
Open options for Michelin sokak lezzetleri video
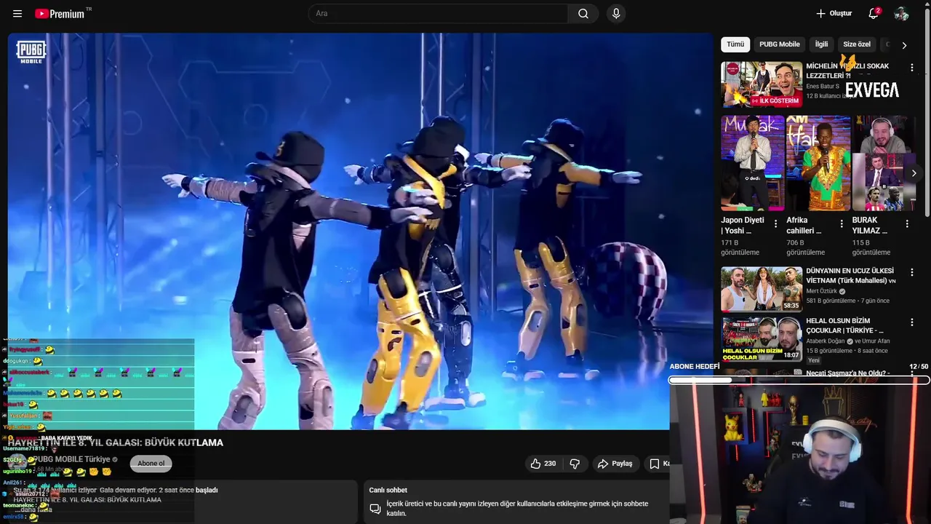(x=911, y=68)
